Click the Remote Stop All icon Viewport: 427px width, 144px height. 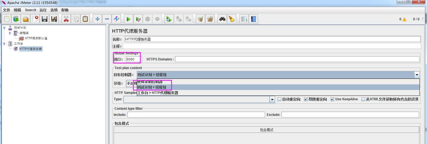179,19
